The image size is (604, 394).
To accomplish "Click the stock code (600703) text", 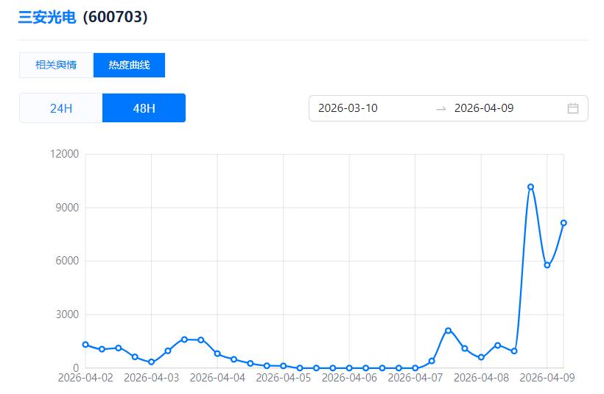I will click(116, 17).
